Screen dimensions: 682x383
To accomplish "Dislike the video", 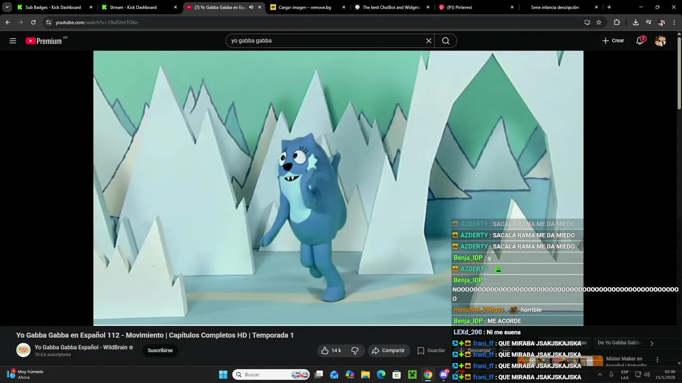I will 355,351.
